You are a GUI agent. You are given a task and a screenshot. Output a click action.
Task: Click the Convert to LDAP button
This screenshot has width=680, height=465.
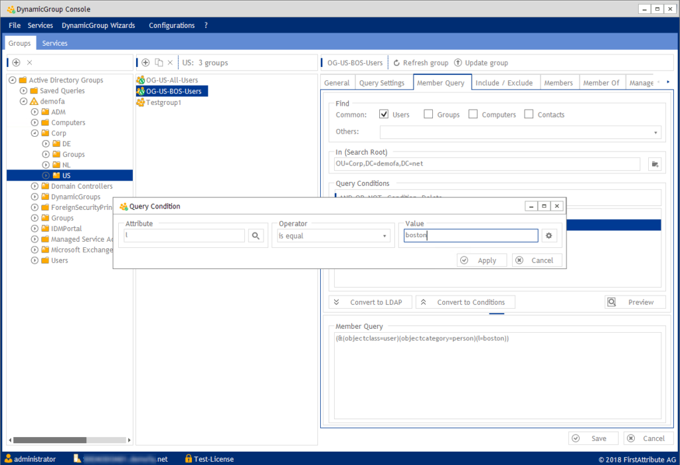click(x=370, y=302)
